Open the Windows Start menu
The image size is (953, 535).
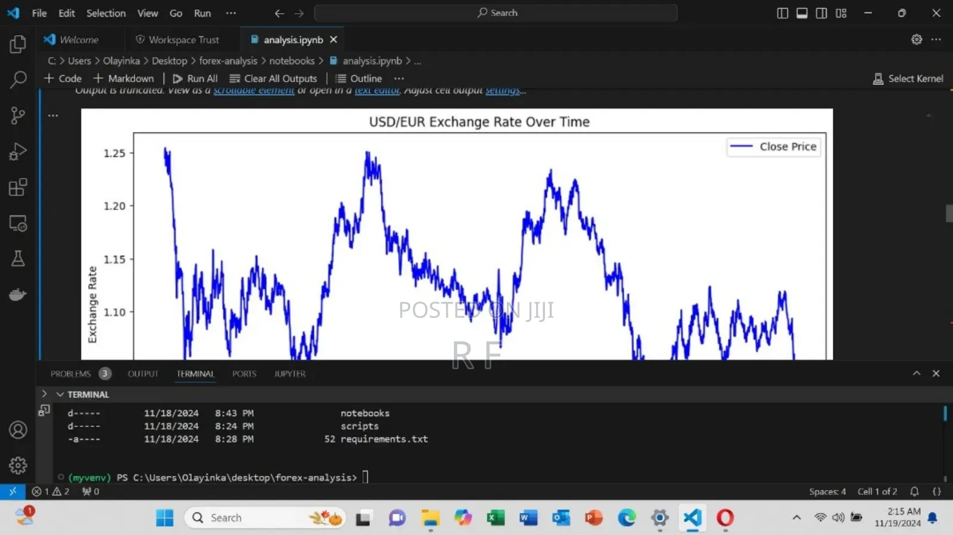164,518
